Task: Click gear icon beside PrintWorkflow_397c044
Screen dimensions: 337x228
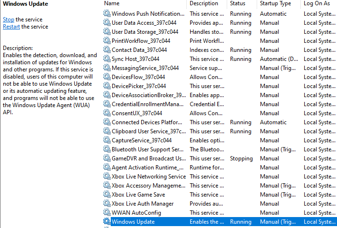Action: 106,40
